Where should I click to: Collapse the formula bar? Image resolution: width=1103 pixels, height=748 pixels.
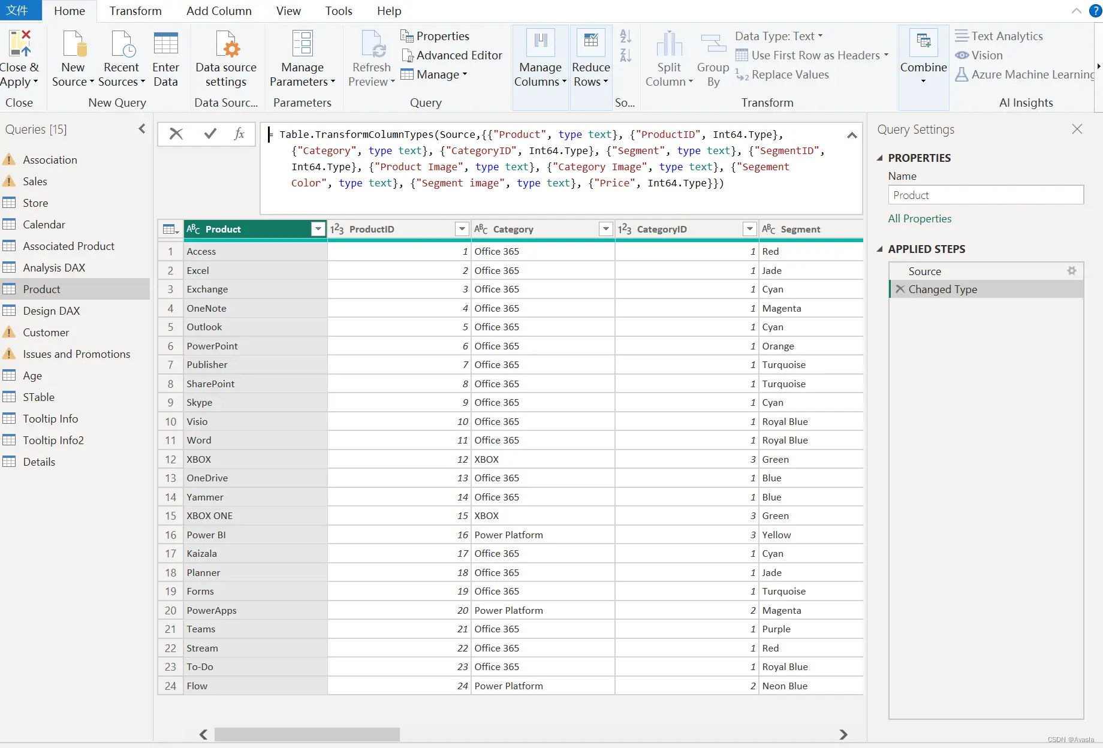852,135
